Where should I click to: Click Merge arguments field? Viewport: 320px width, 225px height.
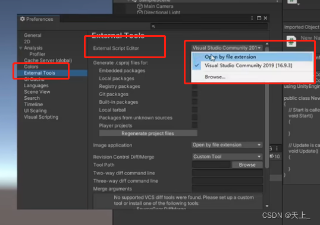coord(227,189)
